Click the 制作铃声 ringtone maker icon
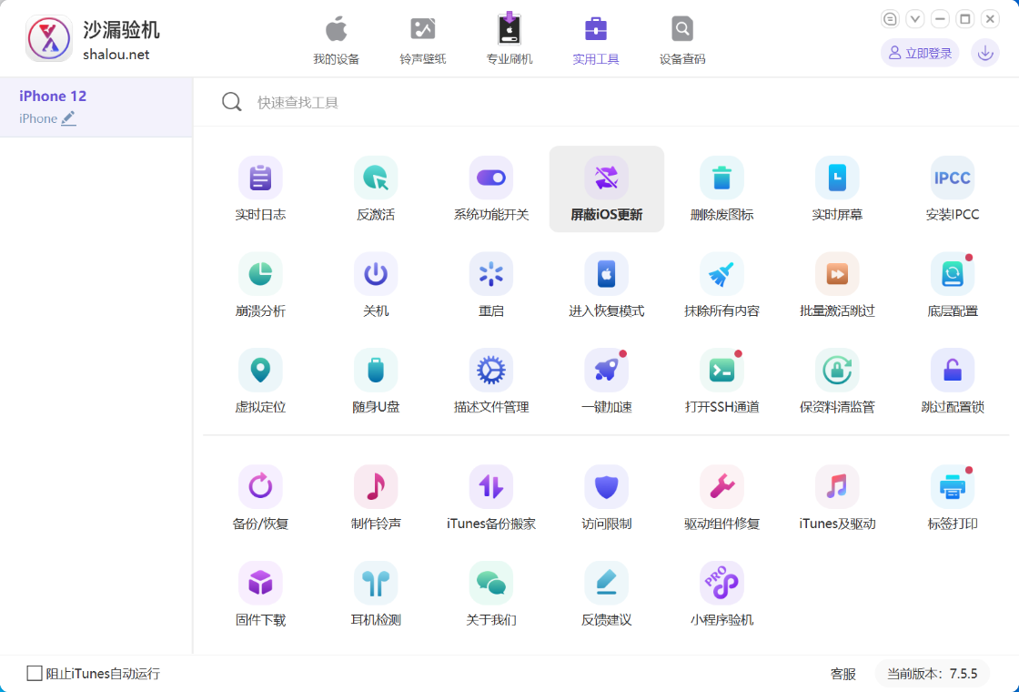The image size is (1019, 692). point(376,487)
